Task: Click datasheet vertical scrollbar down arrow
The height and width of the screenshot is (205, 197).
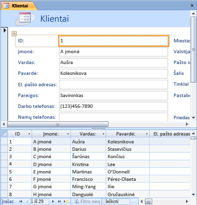Action: (x=193, y=195)
